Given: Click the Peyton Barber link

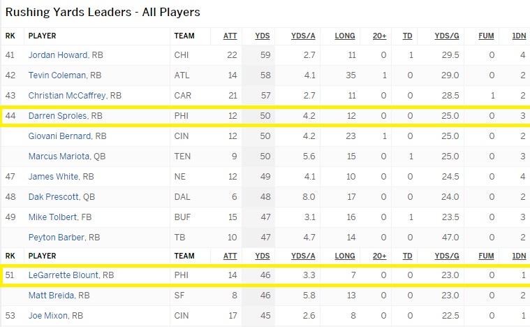Looking at the screenshot, I should coord(56,238).
